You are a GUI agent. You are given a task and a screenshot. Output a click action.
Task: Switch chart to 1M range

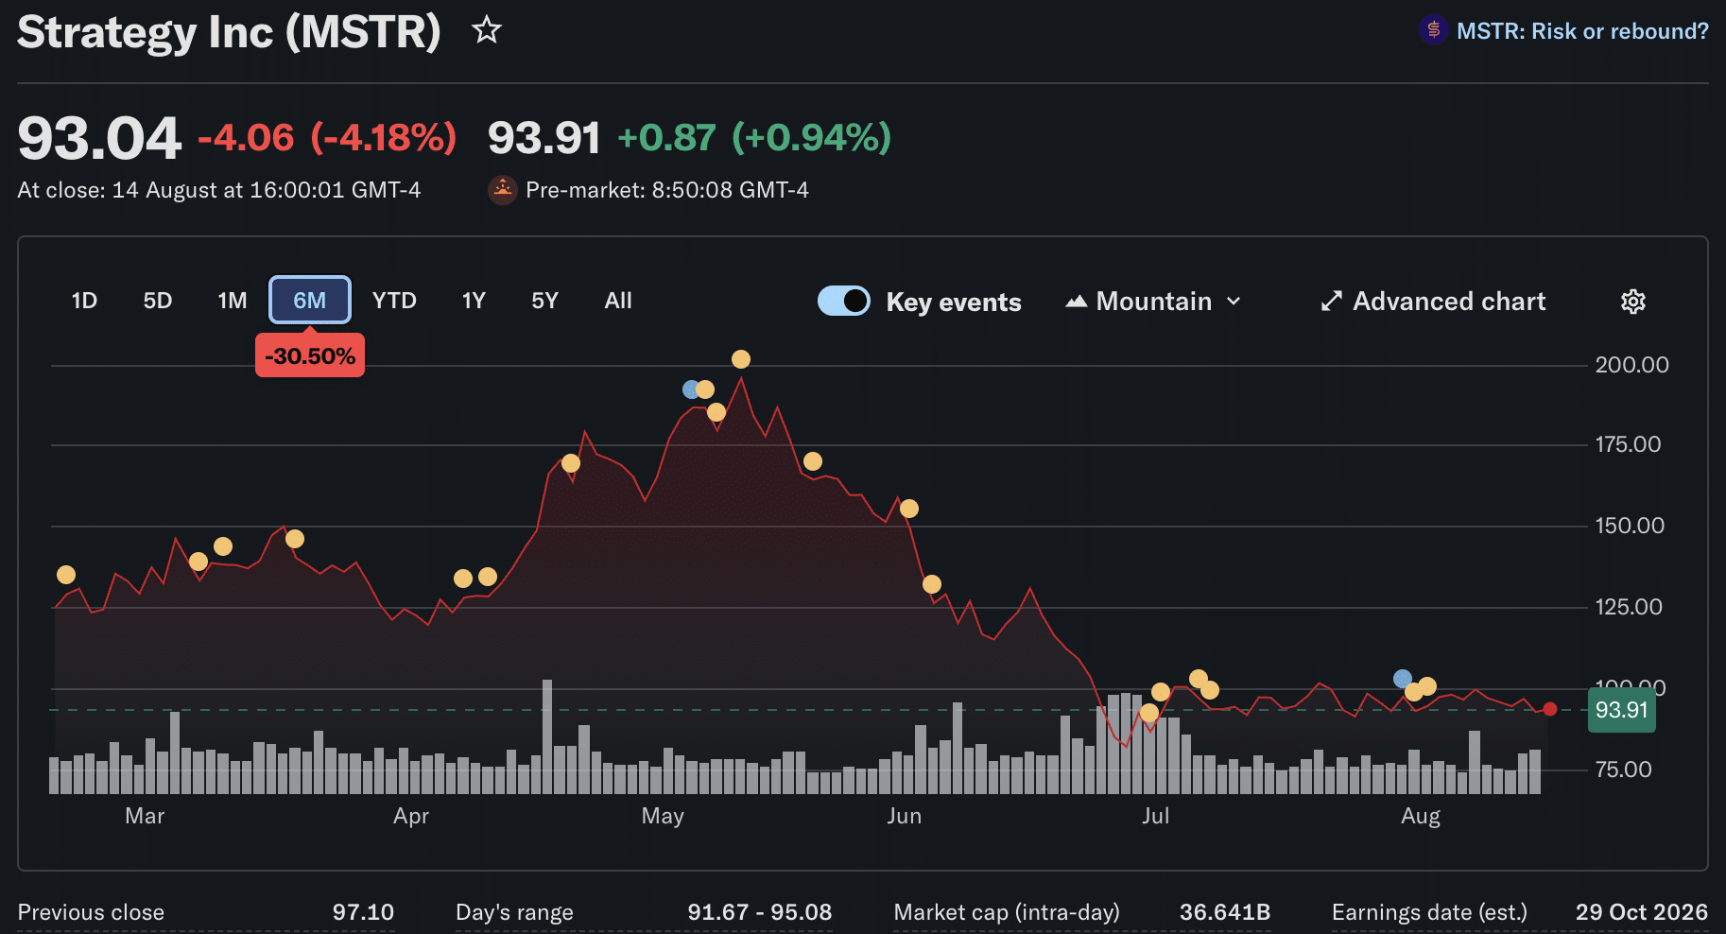[x=233, y=301]
